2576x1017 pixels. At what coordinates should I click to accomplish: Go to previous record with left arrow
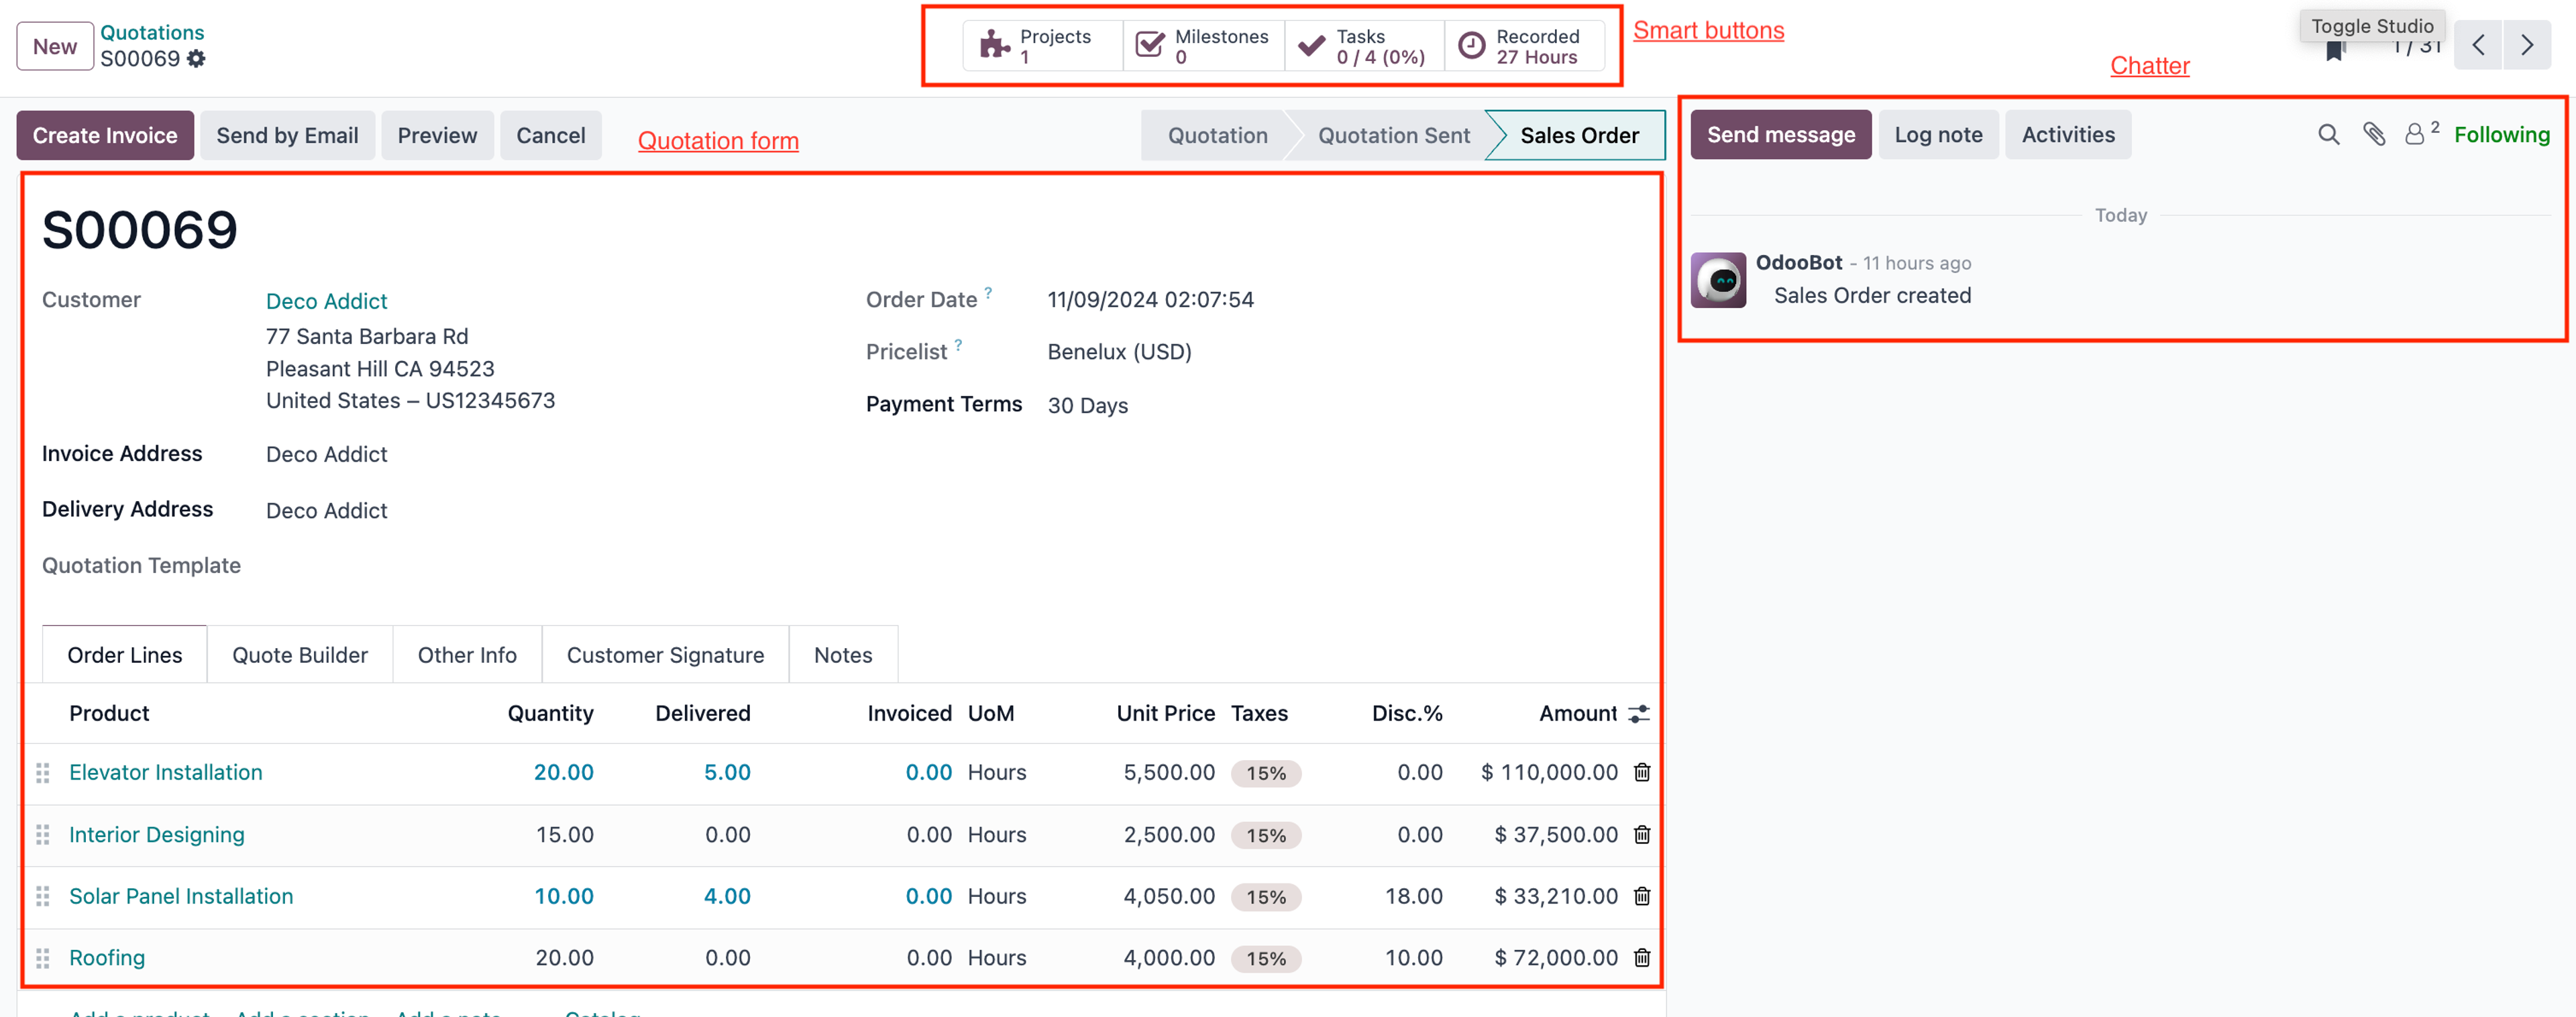[x=2478, y=46]
